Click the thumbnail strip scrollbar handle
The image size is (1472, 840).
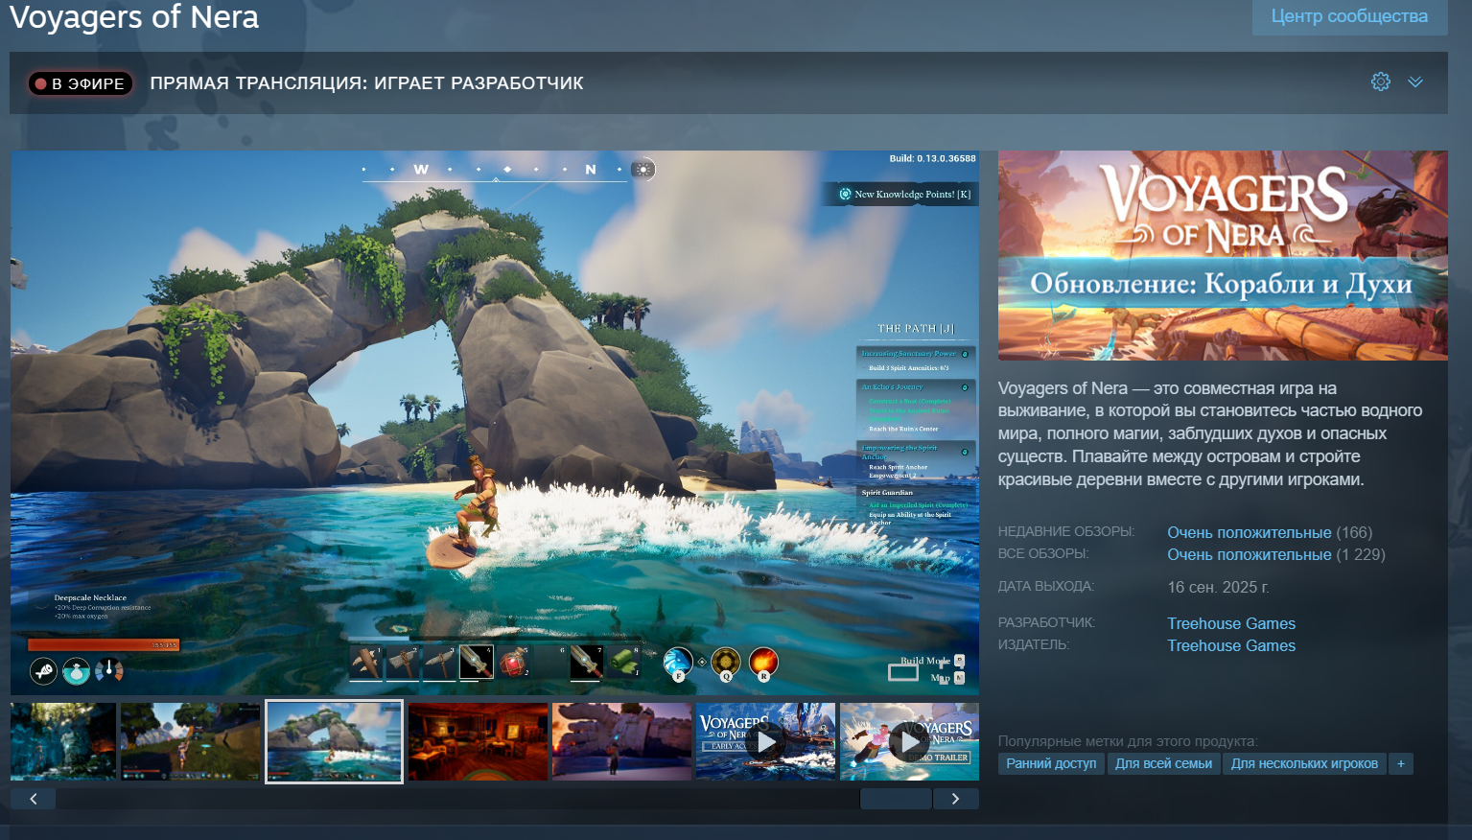tap(896, 799)
